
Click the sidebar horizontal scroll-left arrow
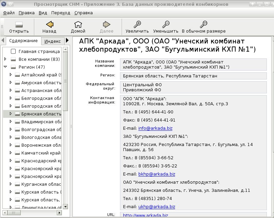tap(5, 213)
